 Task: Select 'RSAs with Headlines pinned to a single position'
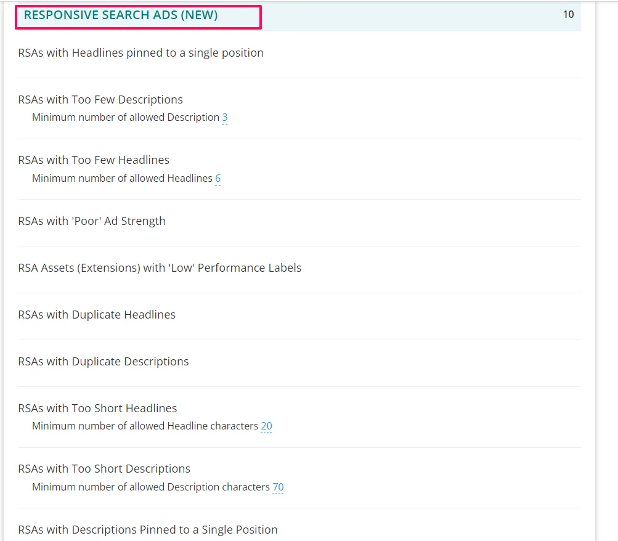[140, 53]
